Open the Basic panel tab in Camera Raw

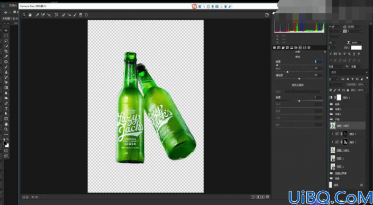coord(274,48)
